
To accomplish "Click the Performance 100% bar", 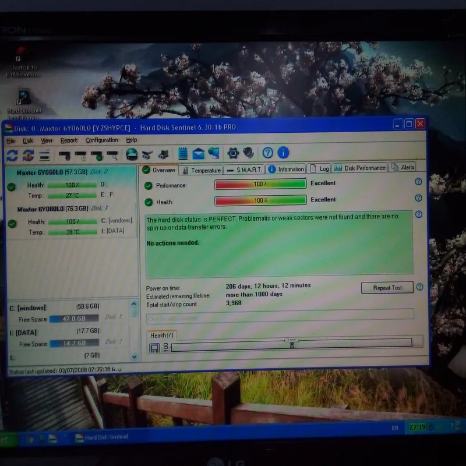I will (x=260, y=184).
